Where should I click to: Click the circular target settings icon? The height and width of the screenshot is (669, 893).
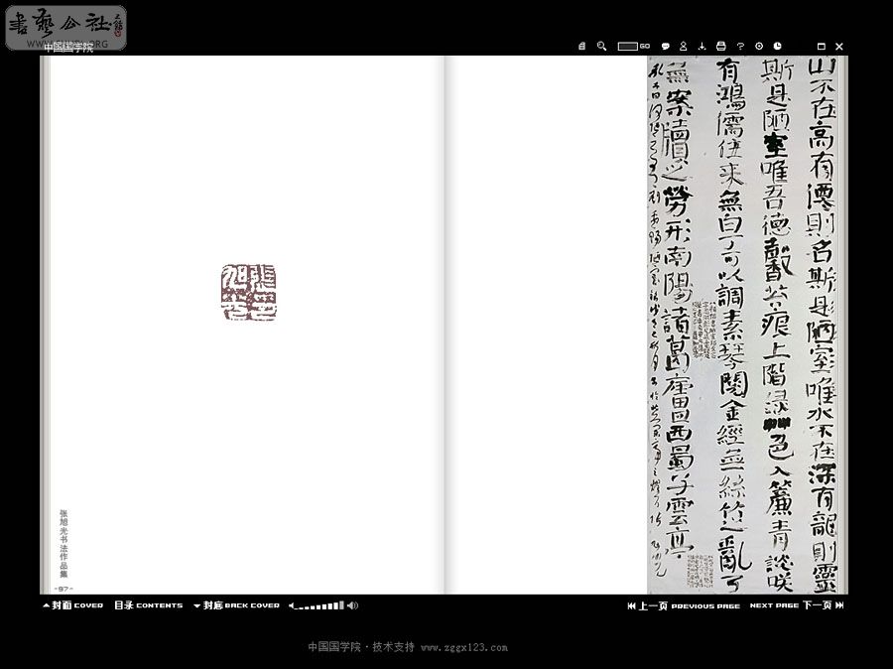[759, 47]
